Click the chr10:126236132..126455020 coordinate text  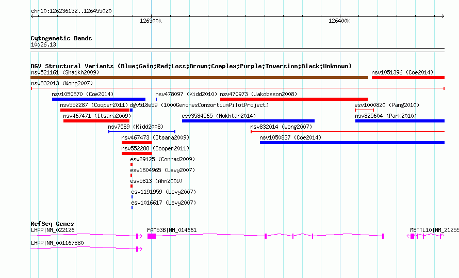71,11
